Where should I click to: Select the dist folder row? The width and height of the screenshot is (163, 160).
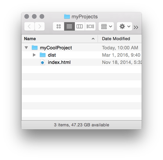pyautogui.click(x=82, y=55)
